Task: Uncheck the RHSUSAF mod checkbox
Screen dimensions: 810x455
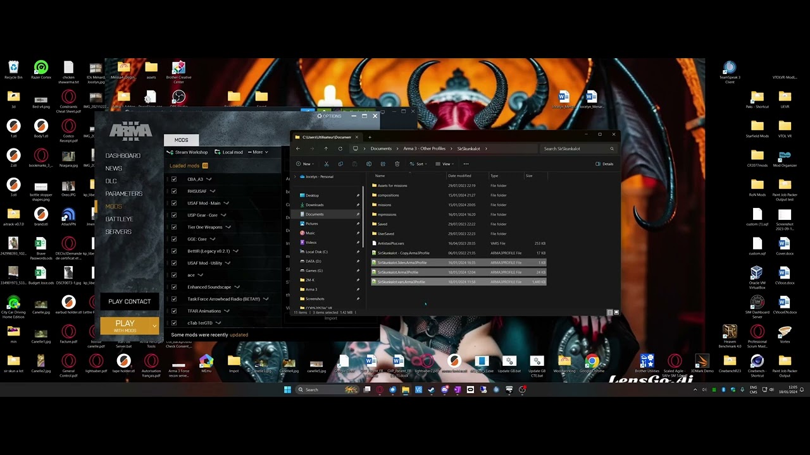Action: tap(174, 191)
